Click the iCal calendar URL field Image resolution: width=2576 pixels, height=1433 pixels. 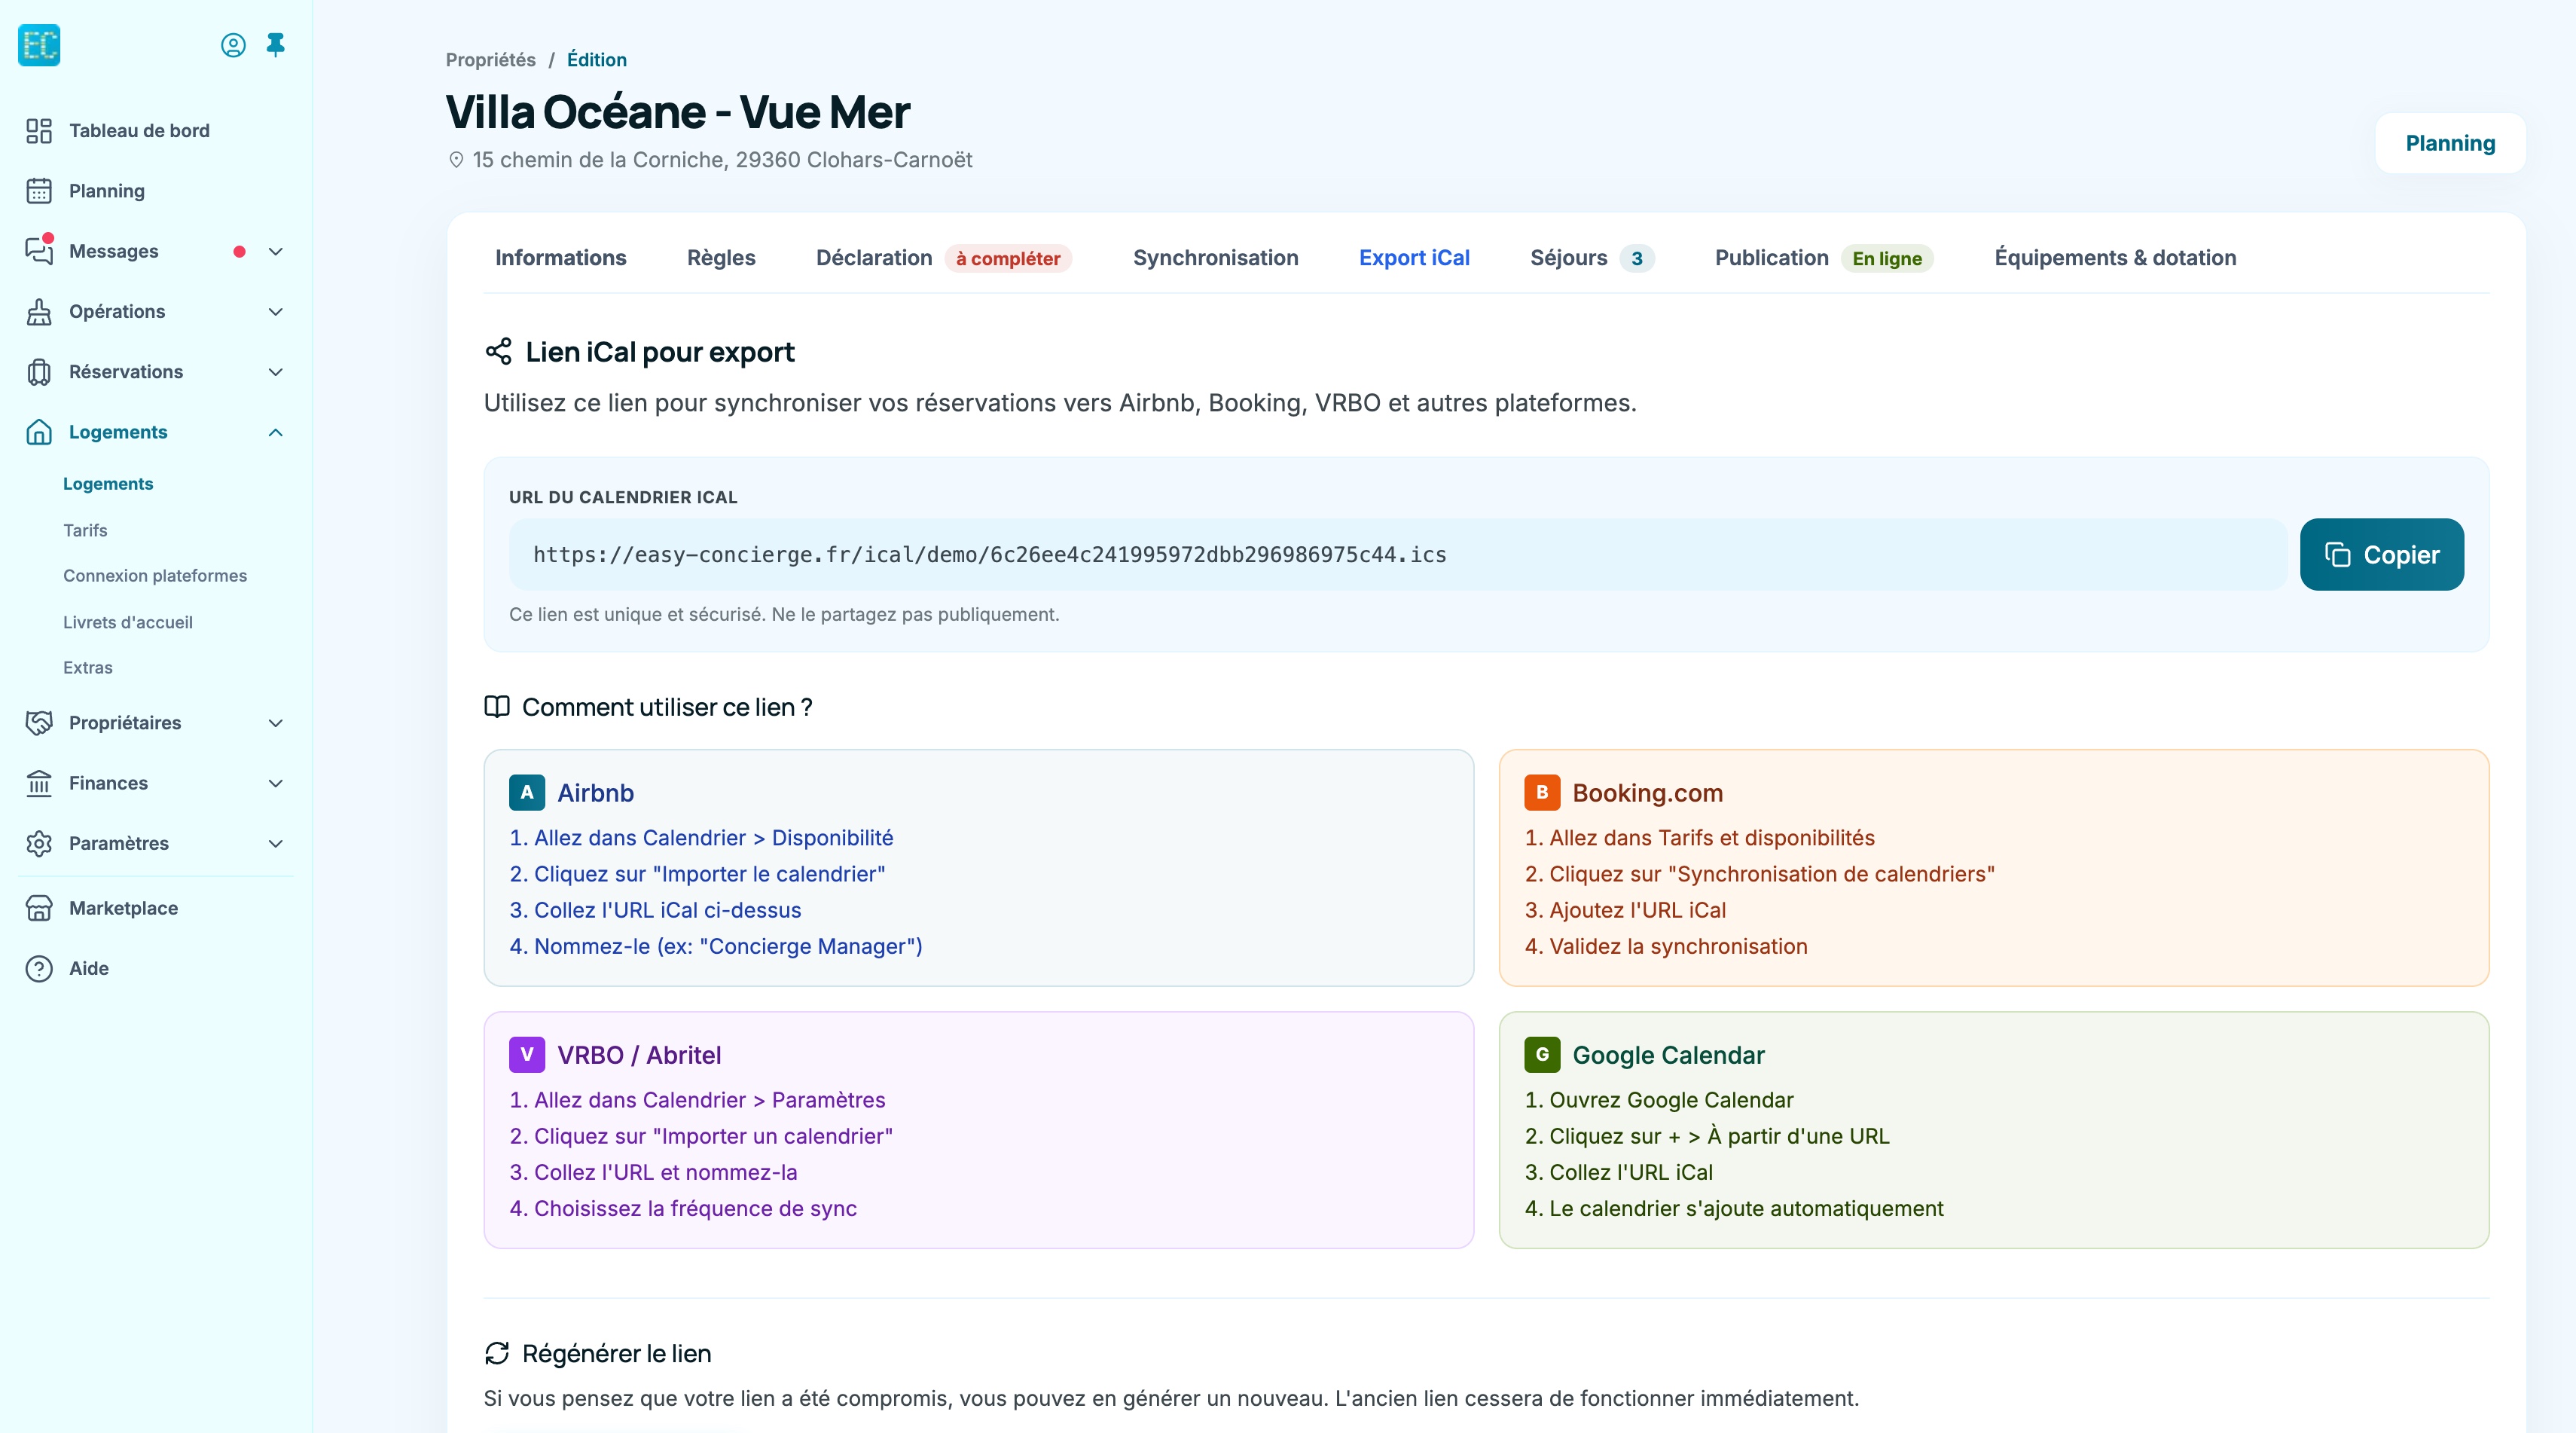(1398, 554)
